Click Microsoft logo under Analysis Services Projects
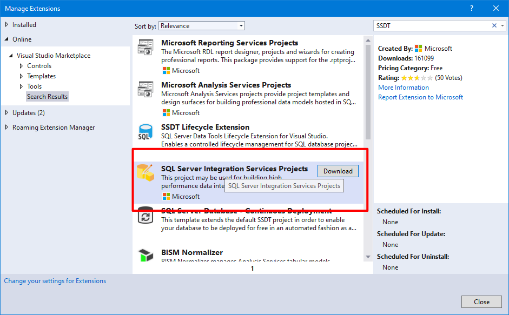Viewport: 509px width, 315px height. tap(166, 113)
